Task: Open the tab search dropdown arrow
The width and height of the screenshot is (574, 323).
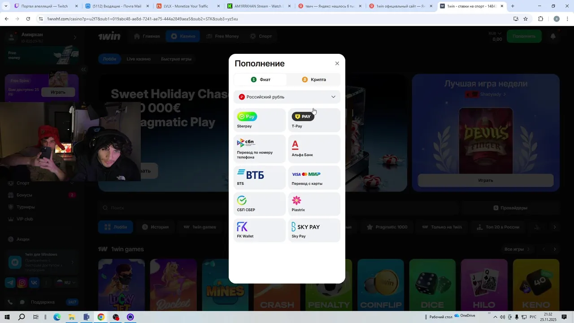Action: tap(5, 6)
